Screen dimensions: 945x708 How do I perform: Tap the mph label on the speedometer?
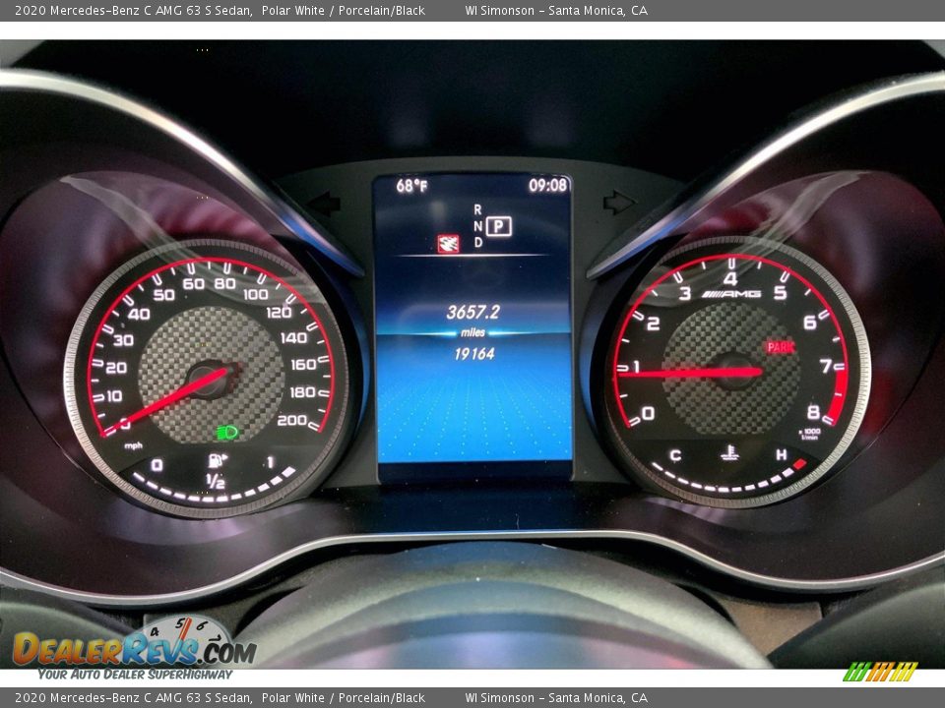click(133, 446)
